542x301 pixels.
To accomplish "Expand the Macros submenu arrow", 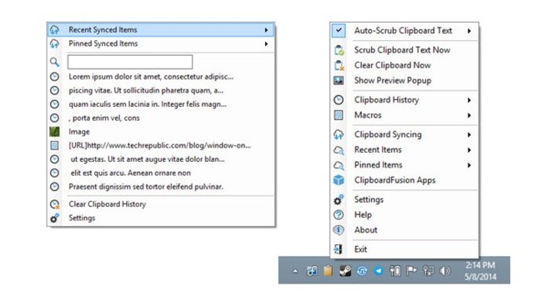I will (x=469, y=115).
